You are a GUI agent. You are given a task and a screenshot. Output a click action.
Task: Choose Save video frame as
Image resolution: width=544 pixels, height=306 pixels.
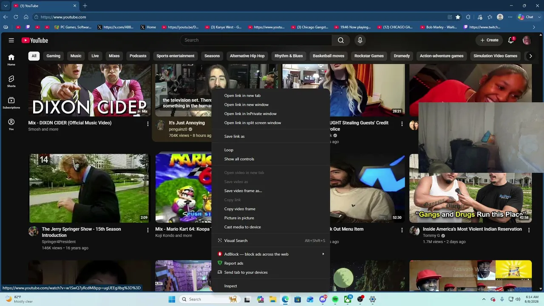point(271,191)
